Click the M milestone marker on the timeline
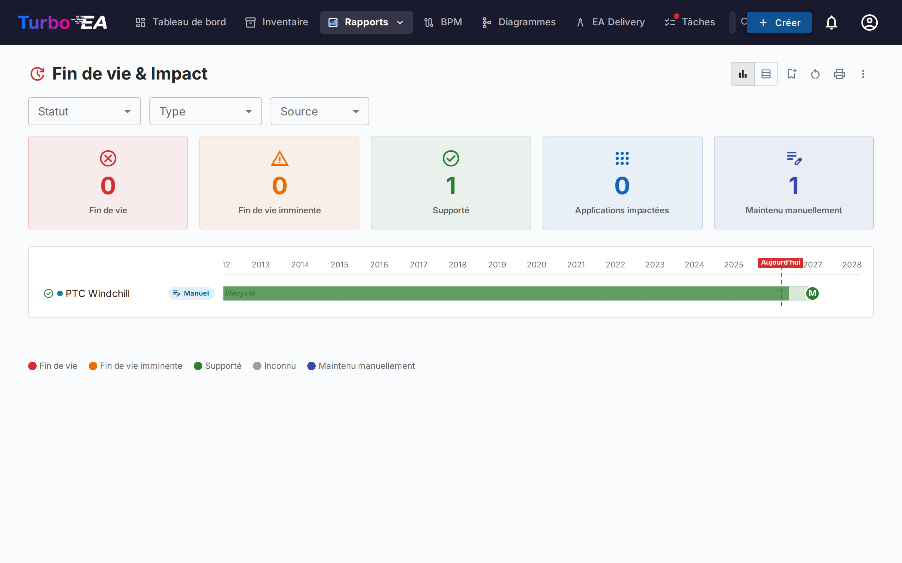902x563 pixels. (812, 293)
